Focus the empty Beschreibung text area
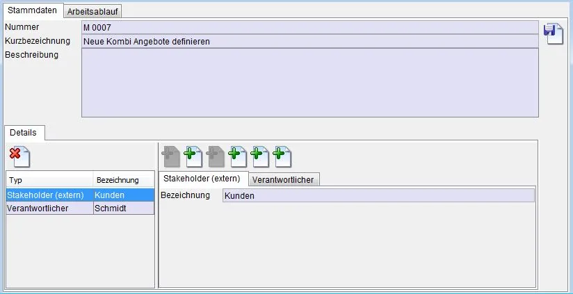This screenshot has height=294, width=573. (309, 82)
